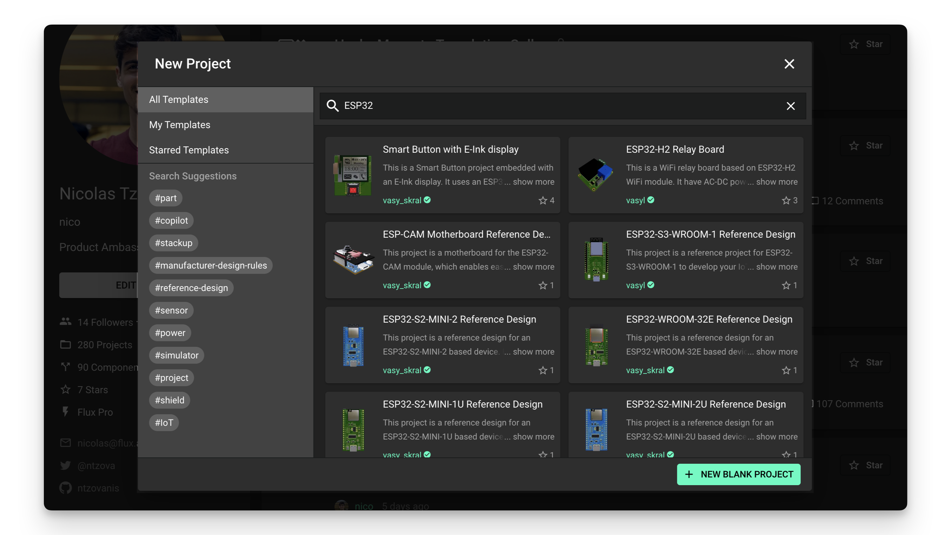Screen dimensions: 951x535
Task: Open vasyl profile on ESP32-S3-WROOM-1 card
Action: pyautogui.click(x=635, y=285)
